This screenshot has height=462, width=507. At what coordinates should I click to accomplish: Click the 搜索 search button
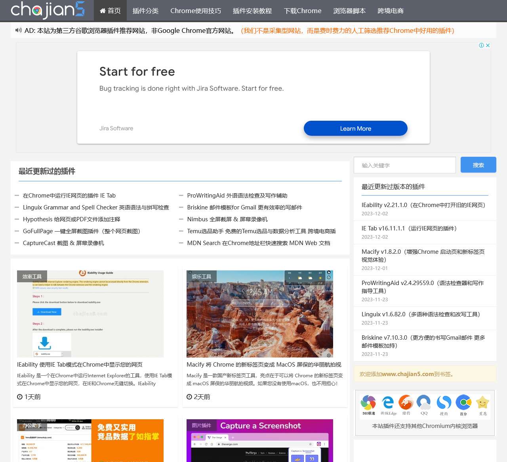pos(478,165)
